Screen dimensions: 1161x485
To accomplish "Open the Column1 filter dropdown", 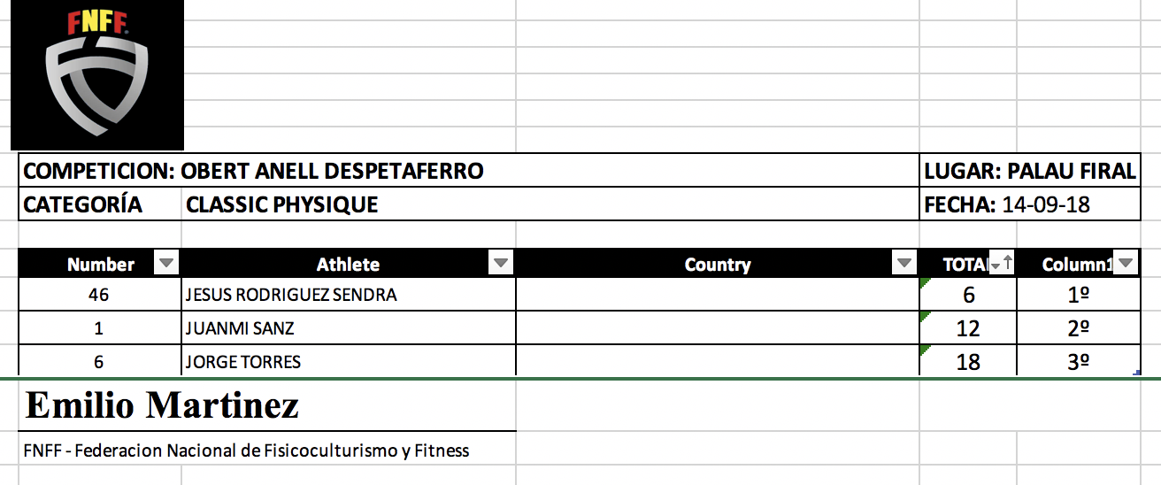I will point(1125,263).
